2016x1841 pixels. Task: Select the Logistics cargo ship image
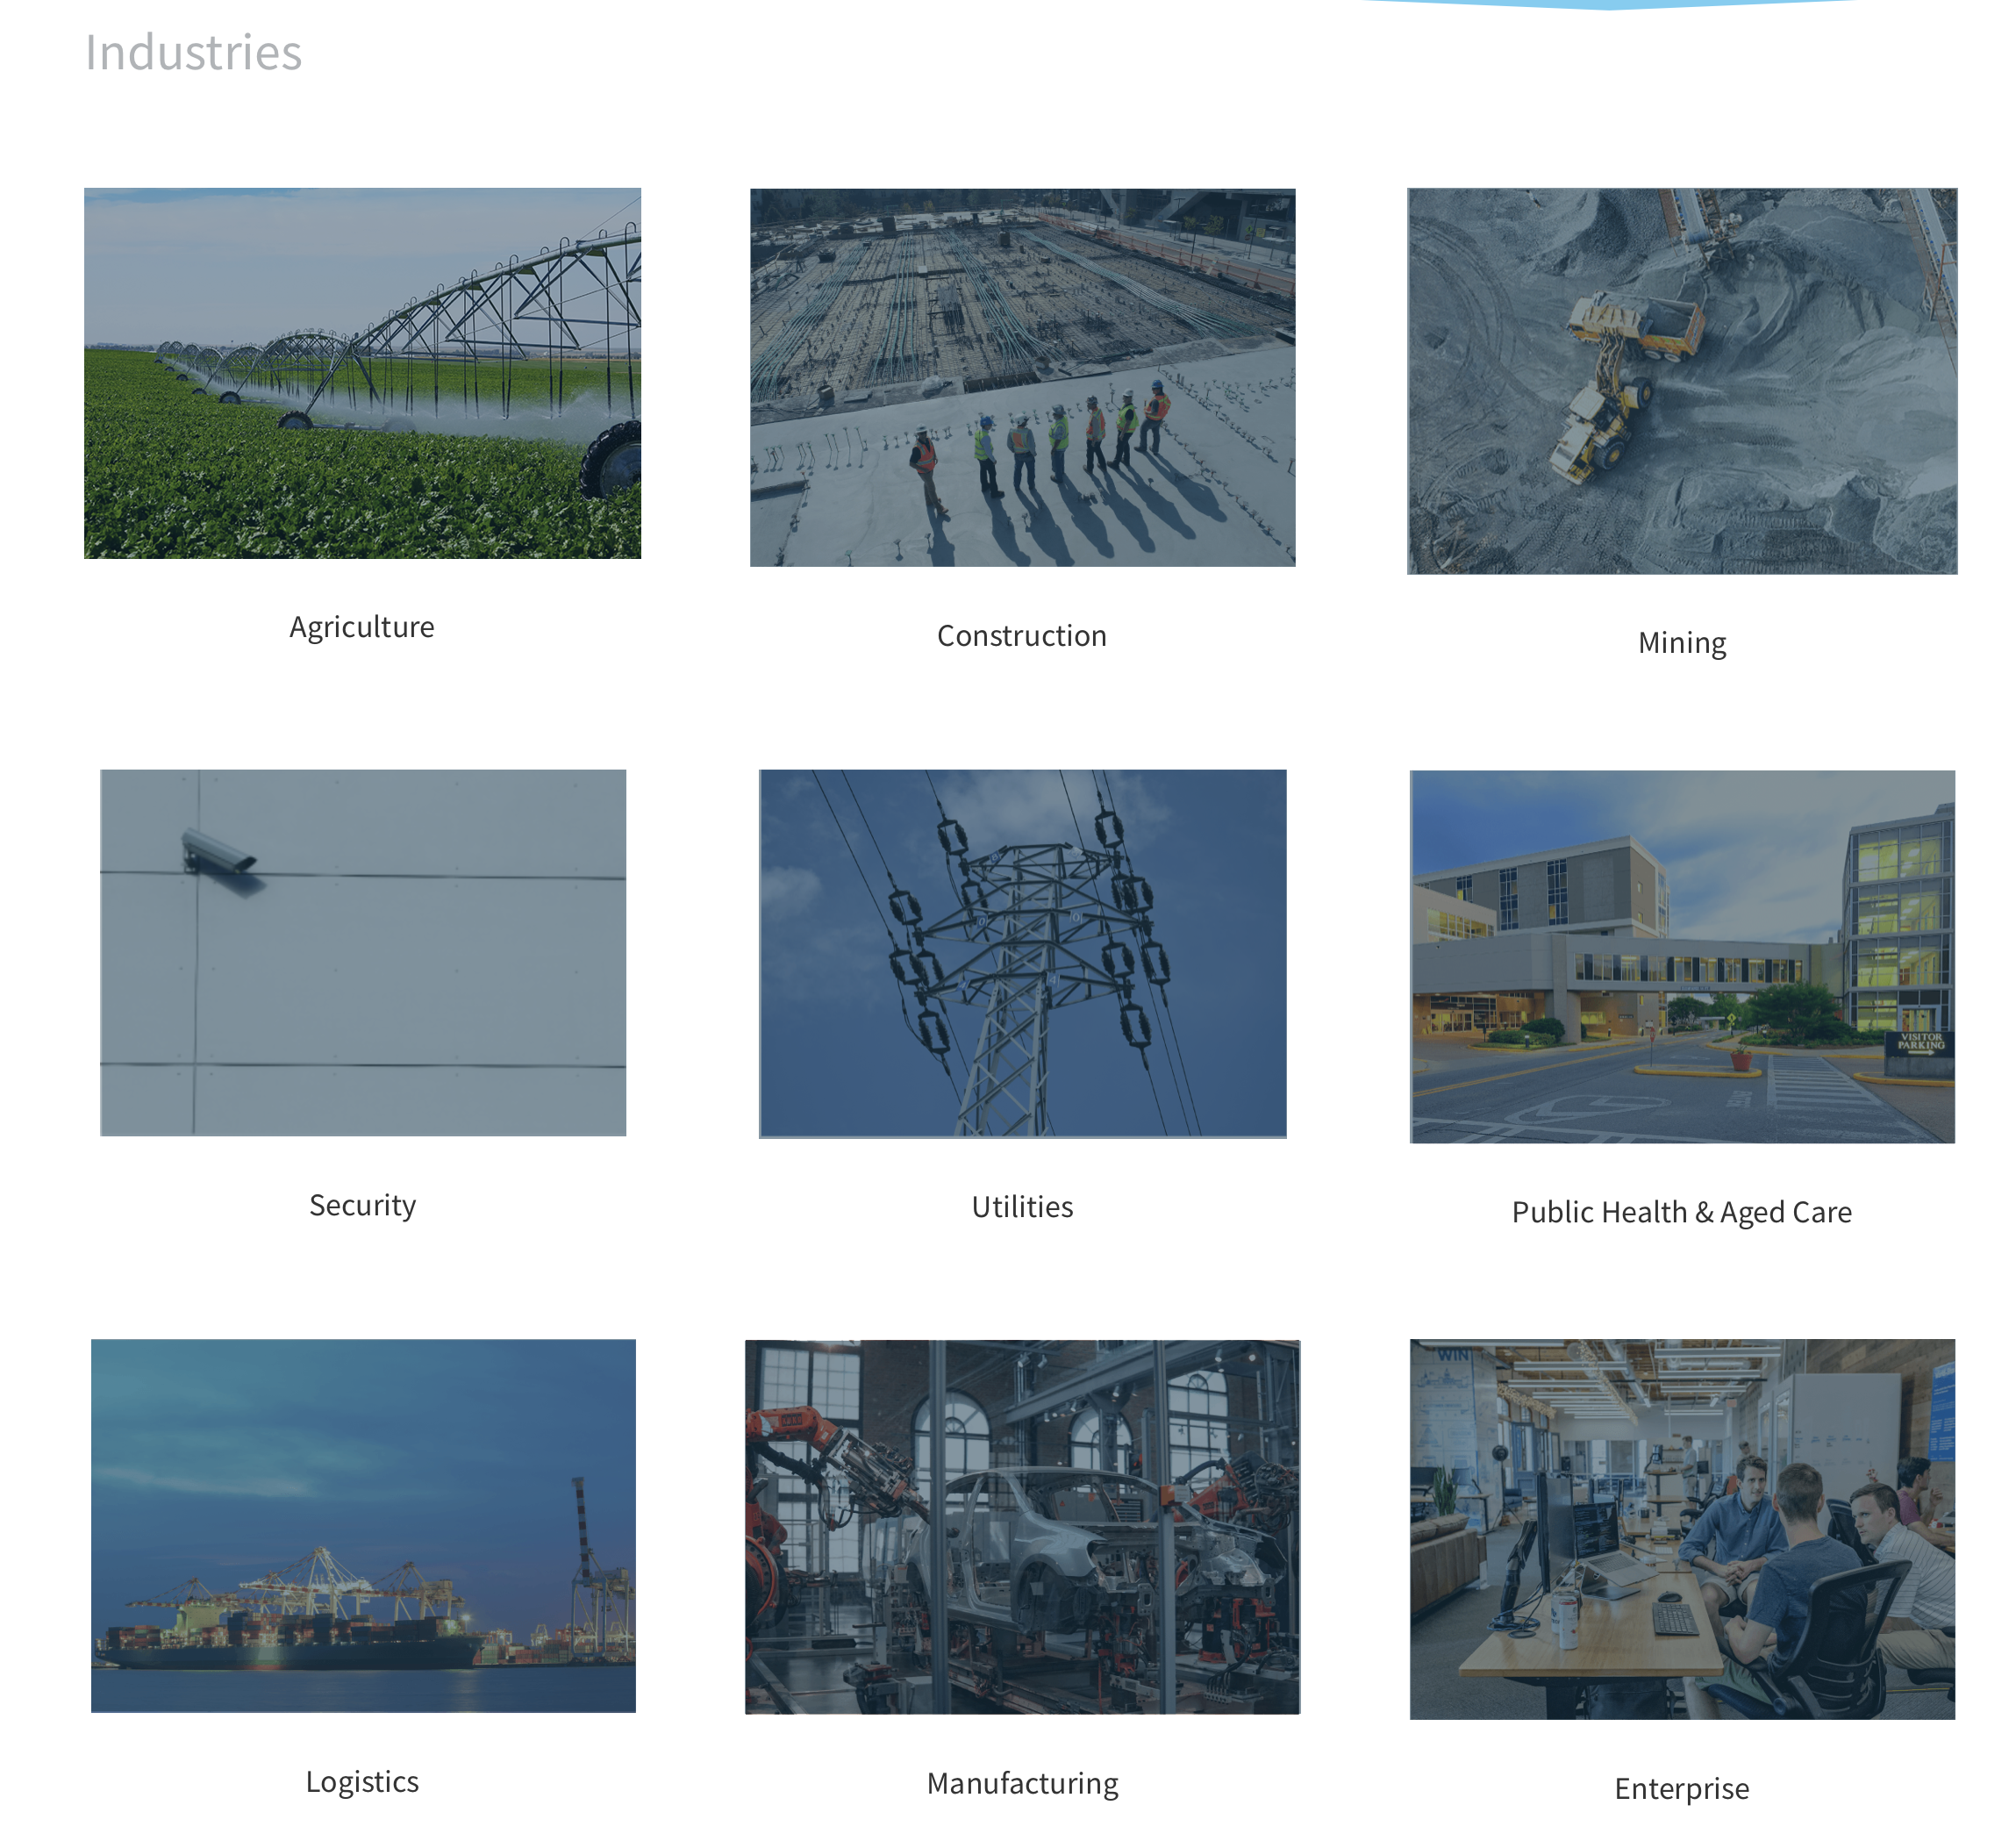point(363,1525)
